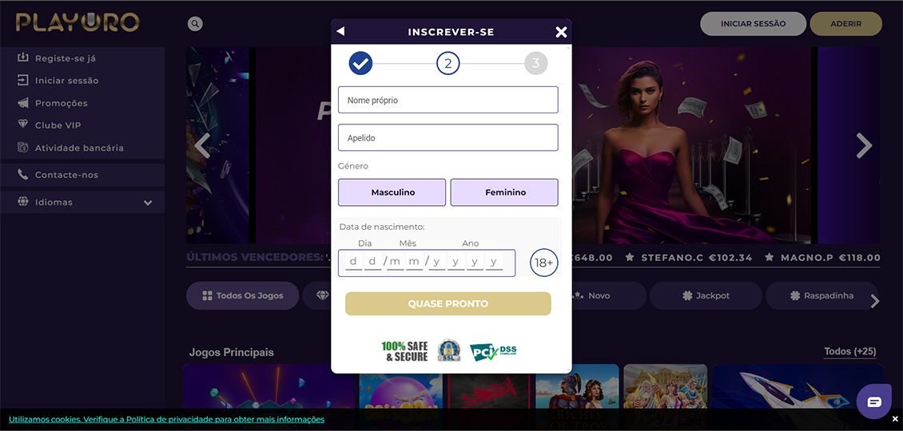The image size is (903, 431).
Task: Click the Idiomas globe icon
Action: click(x=23, y=201)
